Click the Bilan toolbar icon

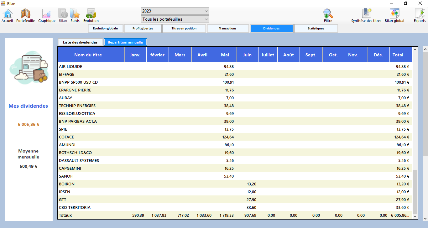click(x=63, y=15)
